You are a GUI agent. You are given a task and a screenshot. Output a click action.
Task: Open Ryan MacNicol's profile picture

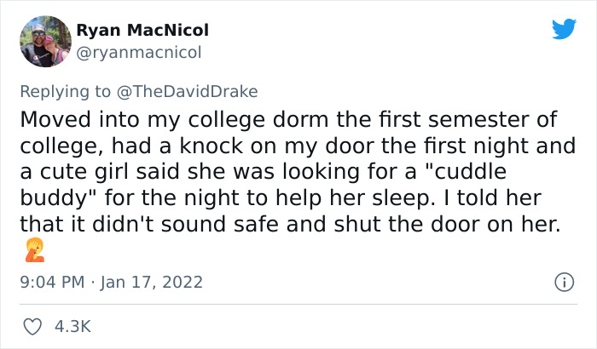click(44, 40)
